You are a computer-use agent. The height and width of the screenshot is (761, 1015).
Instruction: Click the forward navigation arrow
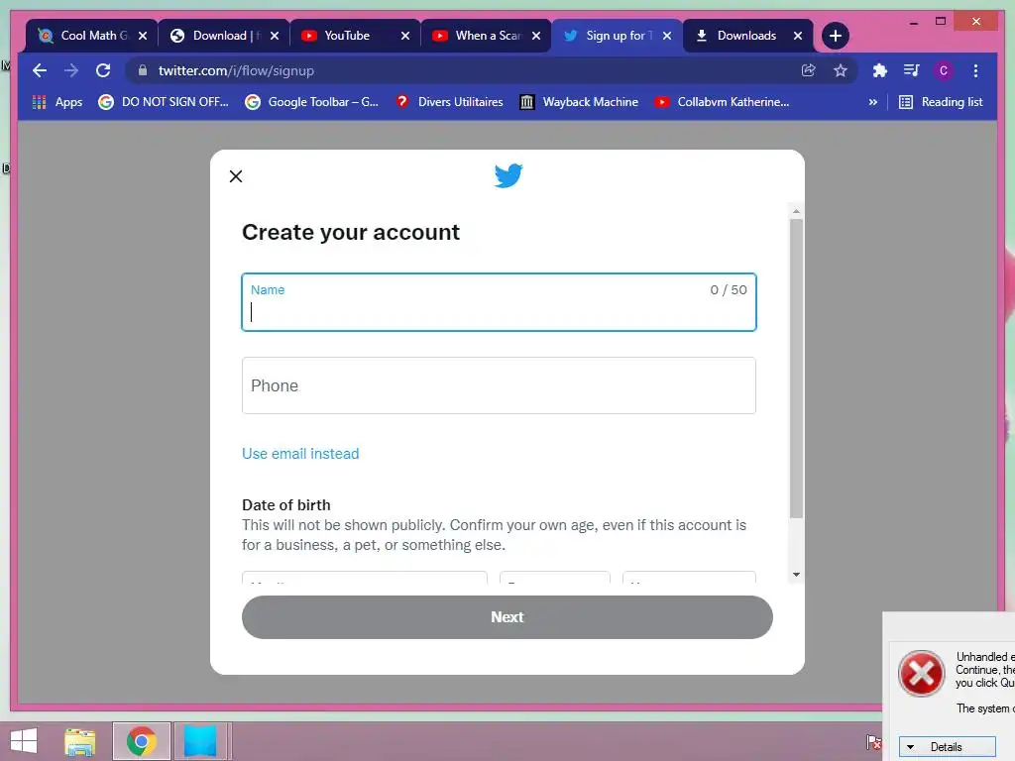(71, 70)
